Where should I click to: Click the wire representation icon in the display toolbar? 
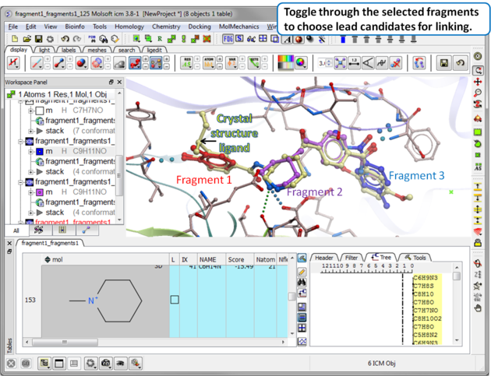(x=37, y=64)
